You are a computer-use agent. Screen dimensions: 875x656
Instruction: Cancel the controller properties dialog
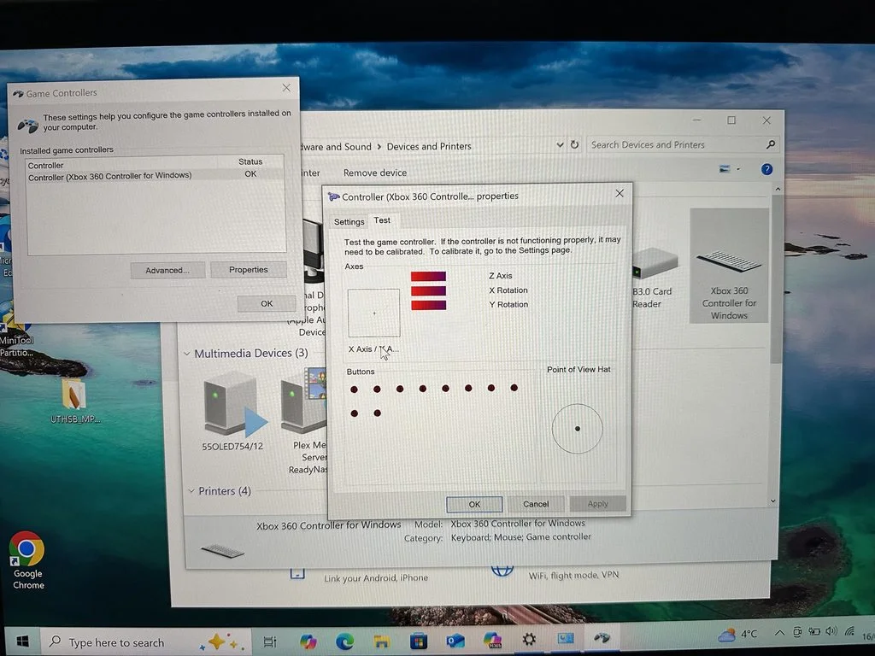click(536, 504)
